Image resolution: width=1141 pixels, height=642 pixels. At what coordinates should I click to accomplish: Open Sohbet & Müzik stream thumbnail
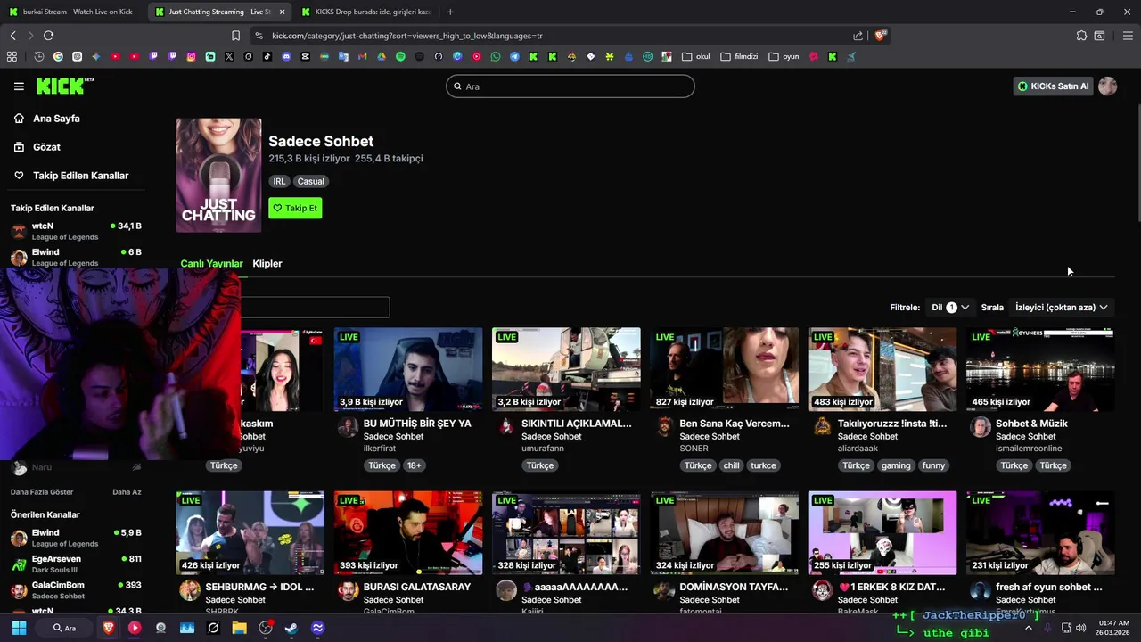[x=1040, y=369]
